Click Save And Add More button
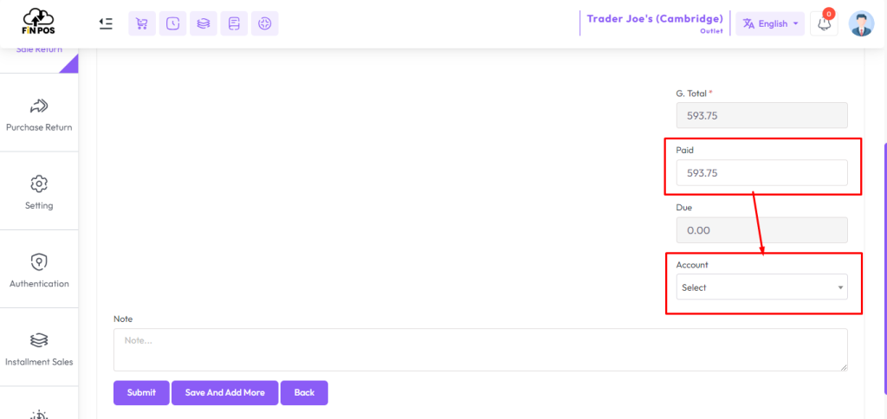This screenshot has width=887, height=419. tap(224, 392)
